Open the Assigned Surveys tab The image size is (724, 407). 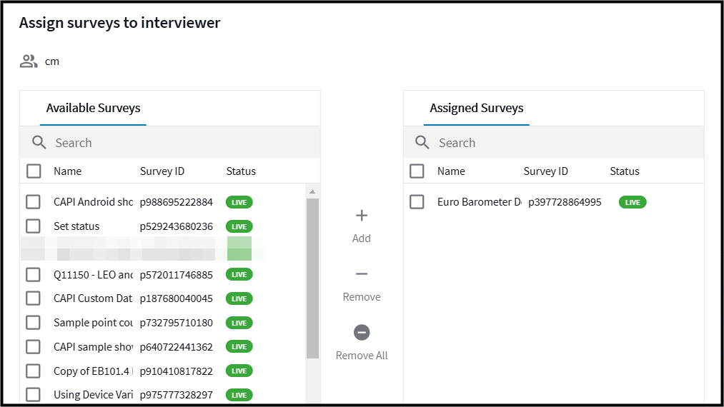pyautogui.click(x=477, y=108)
